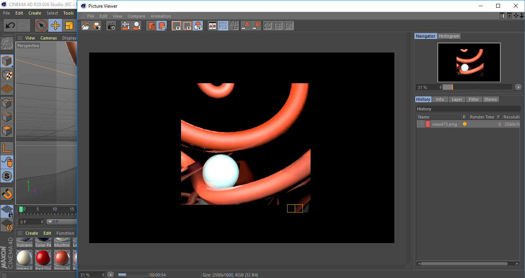Screen dimensions: 525x278
Task: Open Cinema 4D Create menu
Action: pyautogui.click(x=35, y=13)
